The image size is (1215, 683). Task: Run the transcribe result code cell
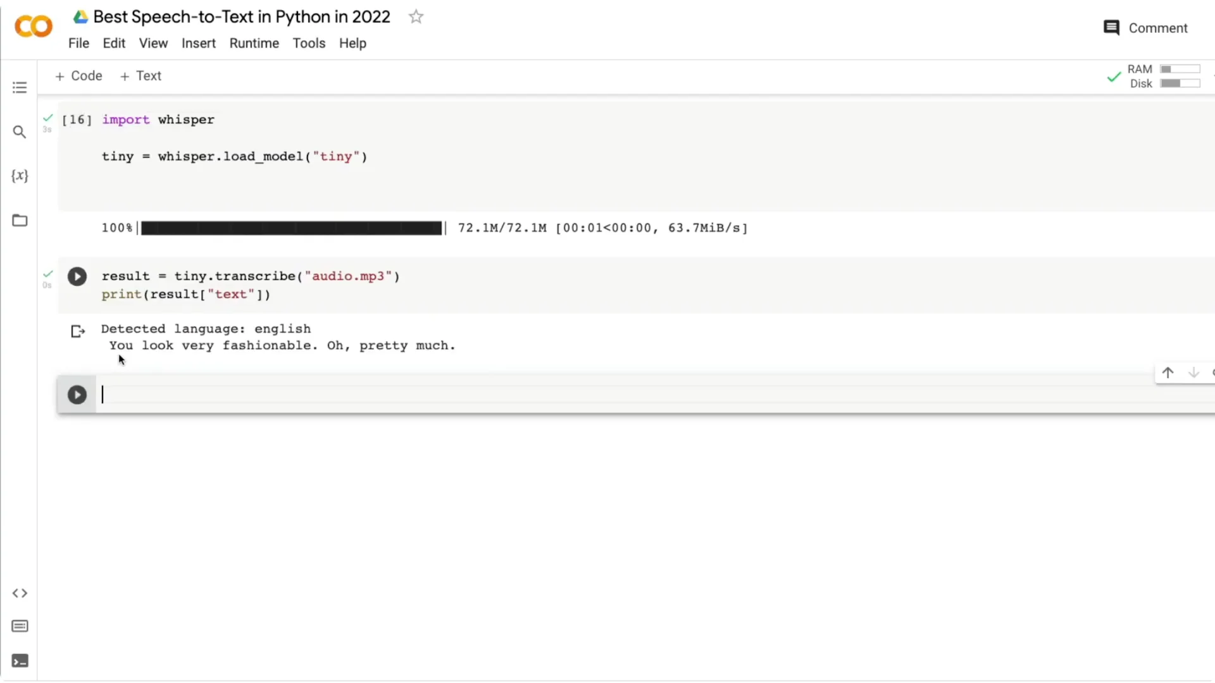[77, 276]
